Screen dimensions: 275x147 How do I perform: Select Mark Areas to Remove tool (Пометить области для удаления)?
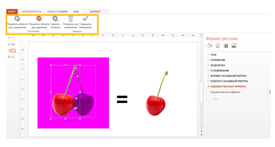(x=39, y=22)
